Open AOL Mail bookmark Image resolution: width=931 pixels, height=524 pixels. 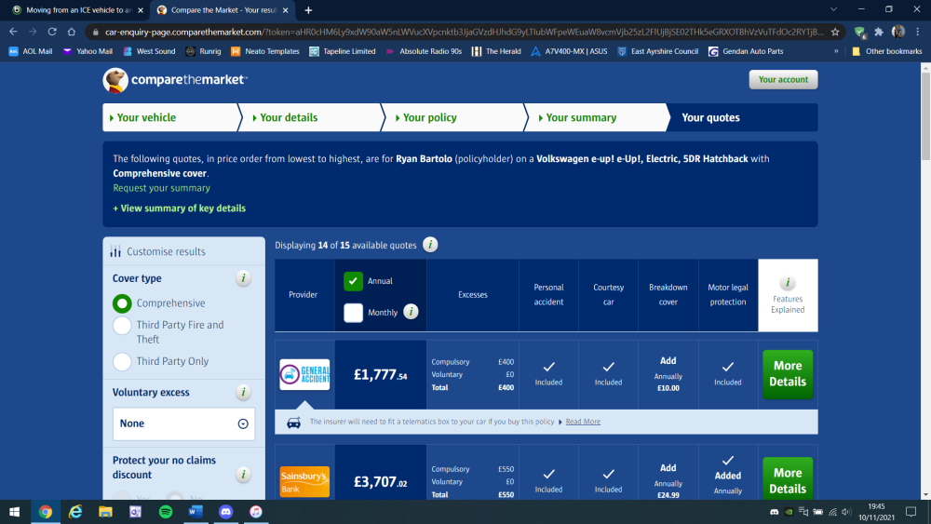[31, 51]
